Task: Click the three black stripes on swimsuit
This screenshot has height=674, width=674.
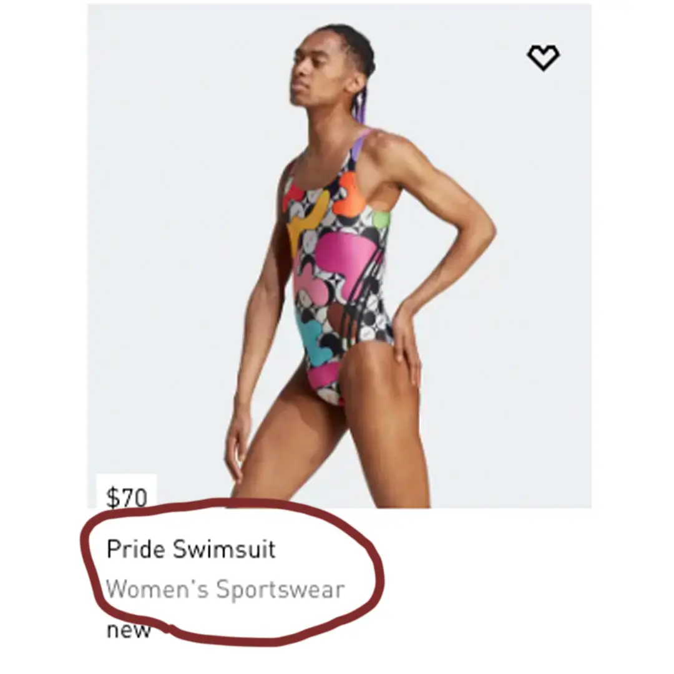Action: point(361,292)
